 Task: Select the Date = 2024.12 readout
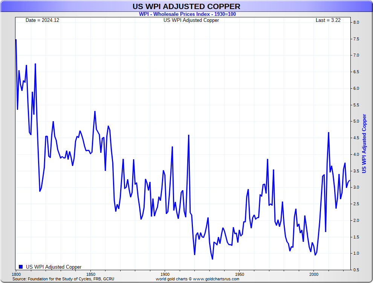point(42,20)
